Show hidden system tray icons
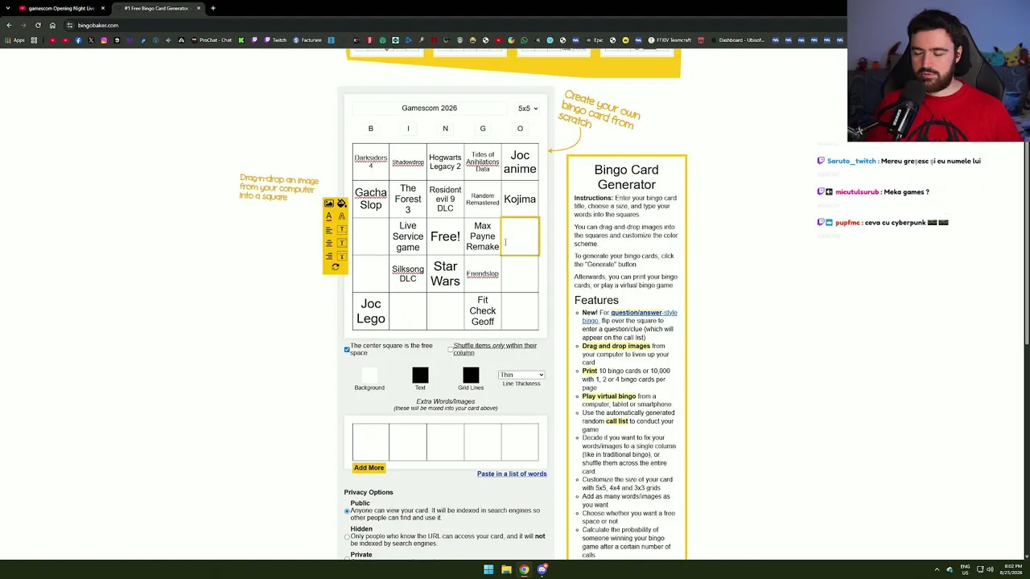This screenshot has width=1030, height=579. (x=937, y=569)
